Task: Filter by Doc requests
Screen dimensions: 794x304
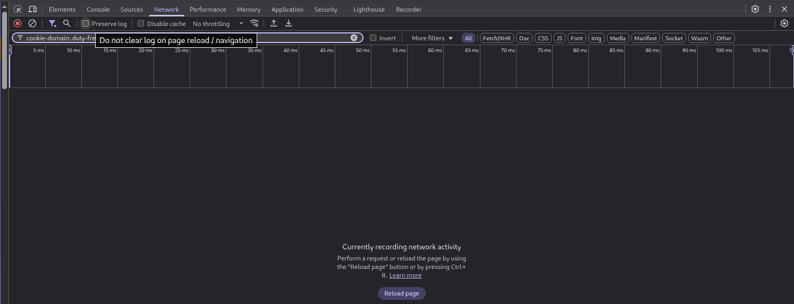Action: (x=525, y=38)
